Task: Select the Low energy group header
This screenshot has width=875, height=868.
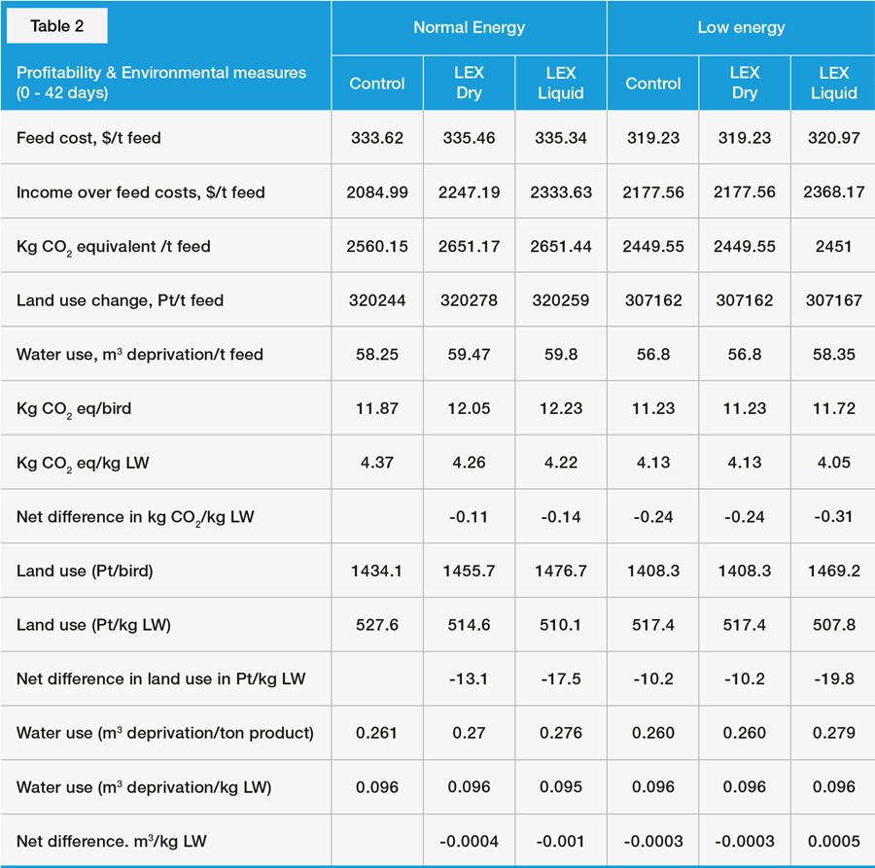Action: (x=740, y=27)
